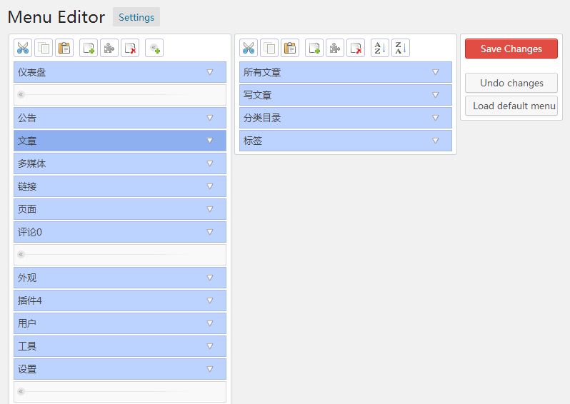Click the Cut icon in the left menu toolbar
This screenshot has height=404, width=570.
[23, 48]
